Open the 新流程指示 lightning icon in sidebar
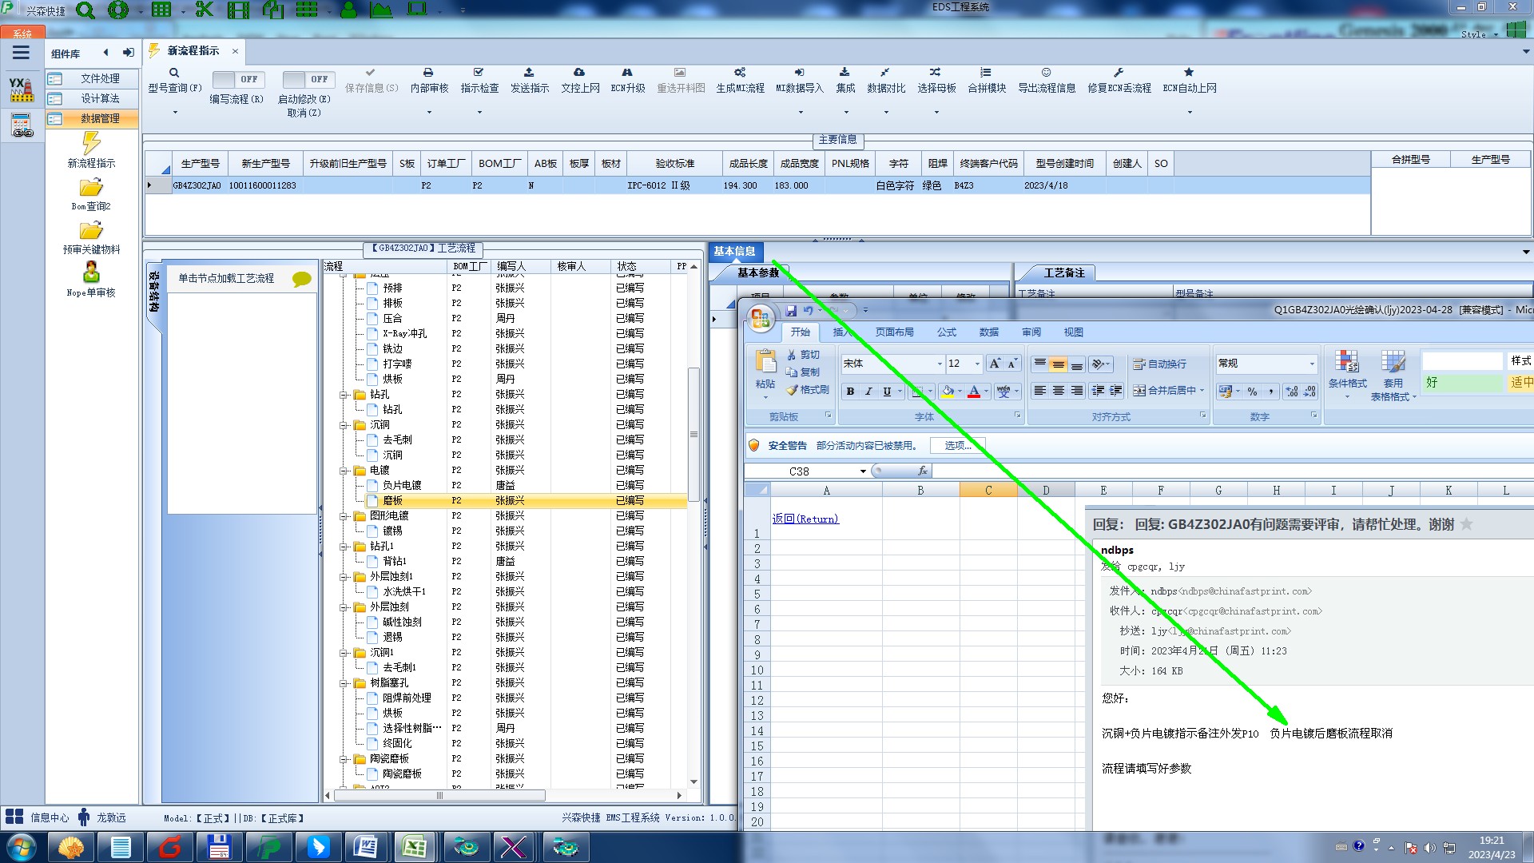1534x863 pixels. pyautogui.click(x=91, y=144)
